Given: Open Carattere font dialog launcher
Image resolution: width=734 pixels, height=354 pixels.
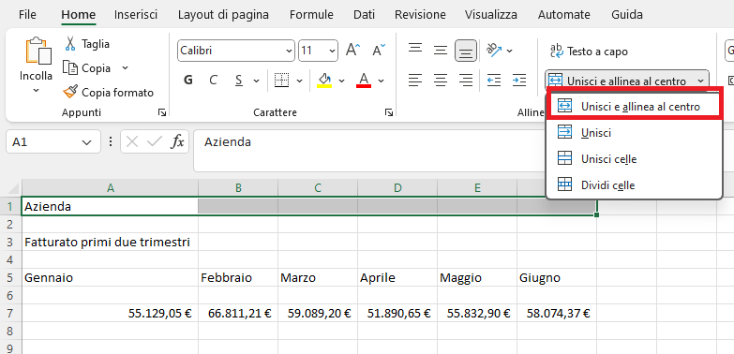Looking at the screenshot, I should point(388,112).
